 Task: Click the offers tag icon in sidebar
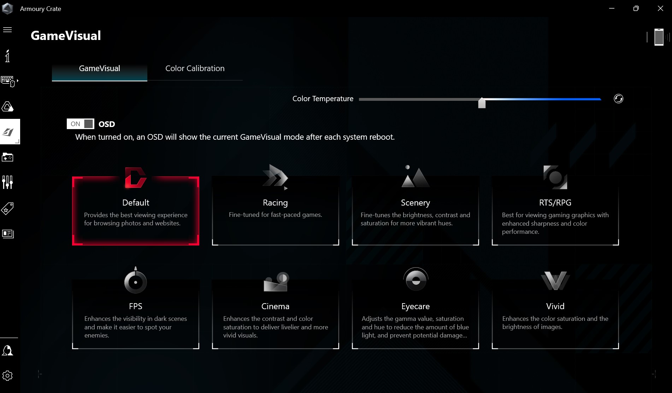[x=7, y=209]
